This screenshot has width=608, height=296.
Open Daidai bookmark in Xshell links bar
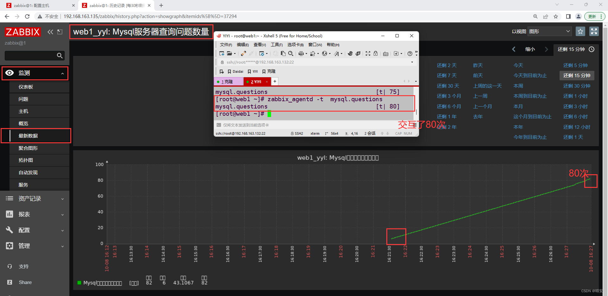(x=235, y=71)
